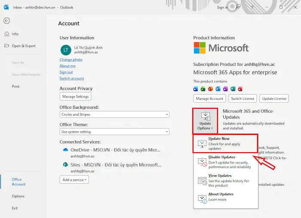Choose View Updates from the menu
301x218 pixels.
(x=226, y=181)
